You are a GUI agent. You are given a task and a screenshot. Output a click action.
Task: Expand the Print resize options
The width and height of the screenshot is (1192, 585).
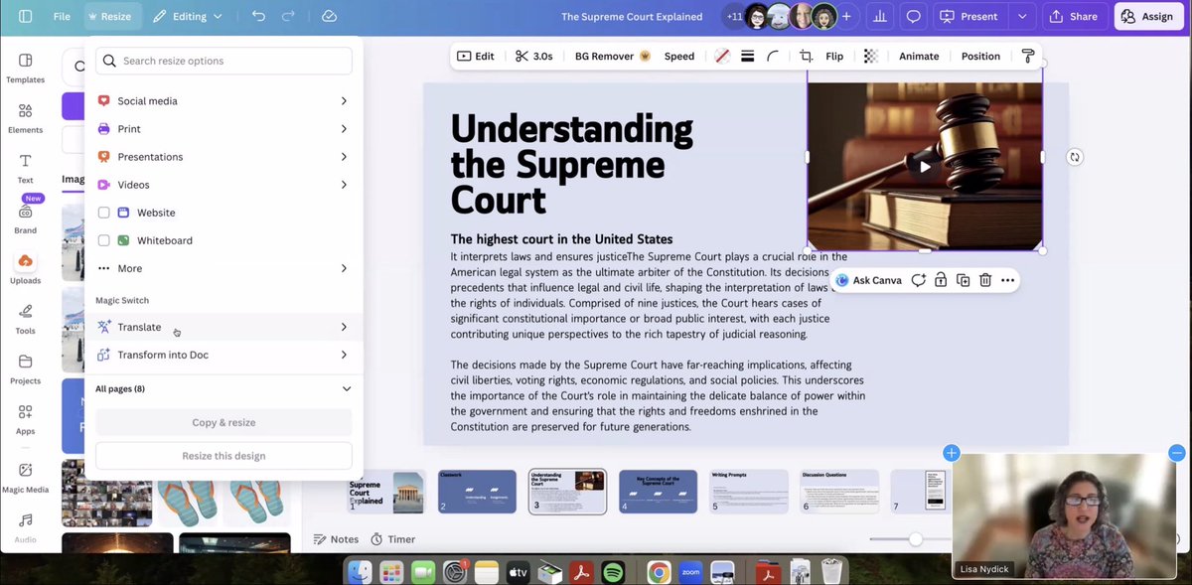[223, 129]
